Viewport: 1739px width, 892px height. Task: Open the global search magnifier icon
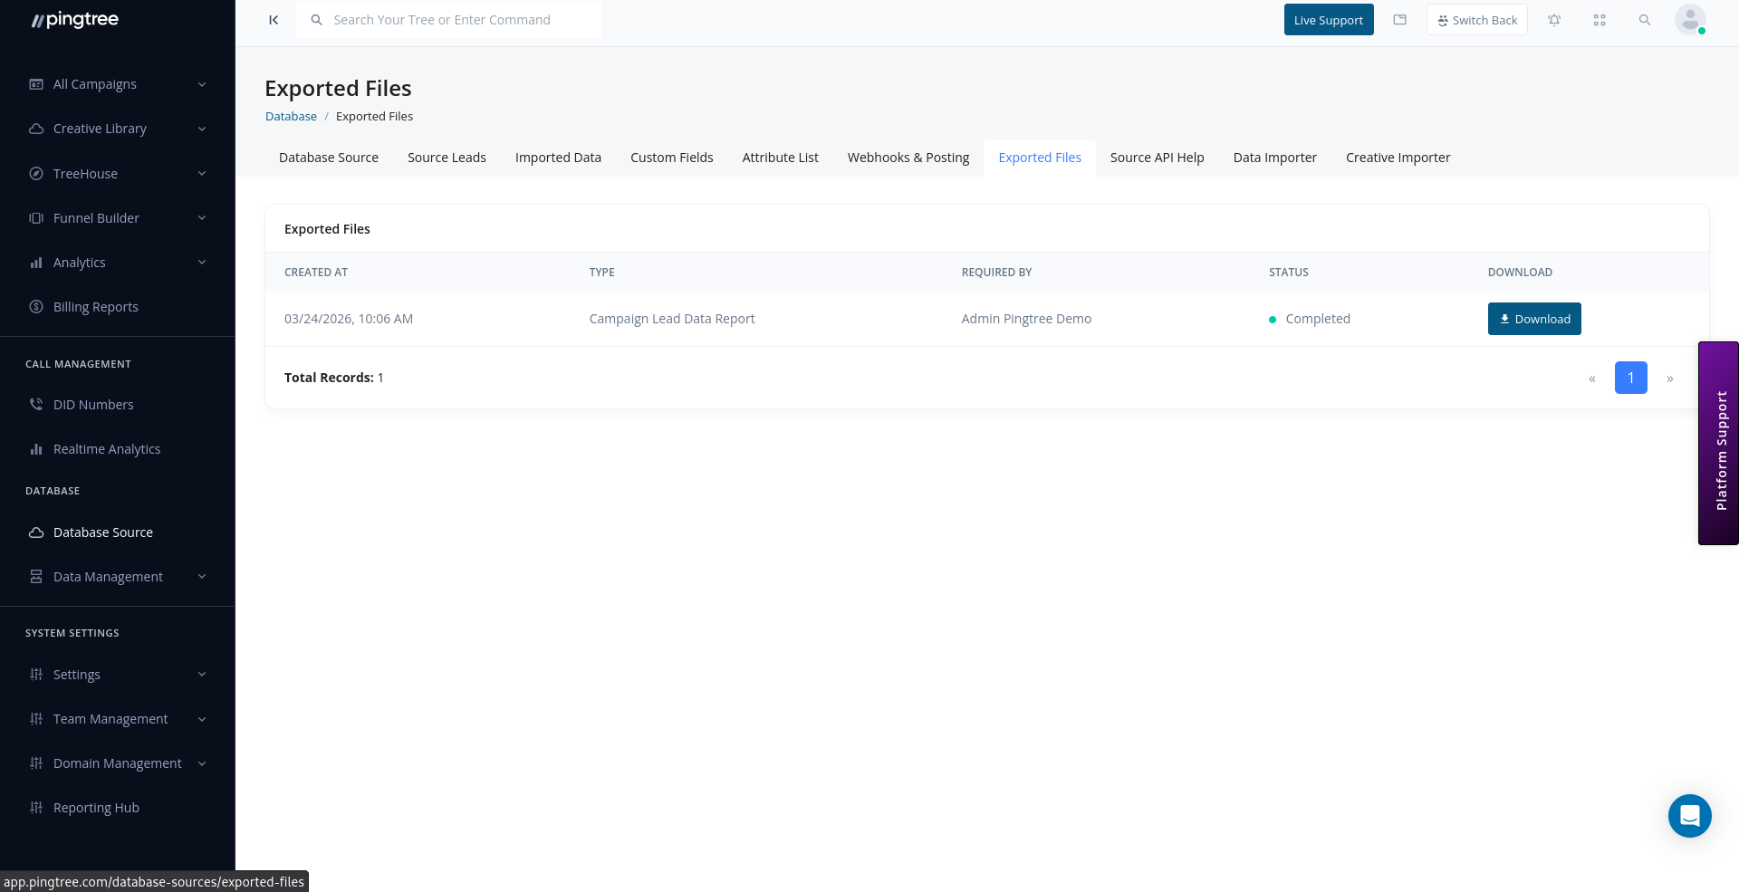(x=1645, y=19)
